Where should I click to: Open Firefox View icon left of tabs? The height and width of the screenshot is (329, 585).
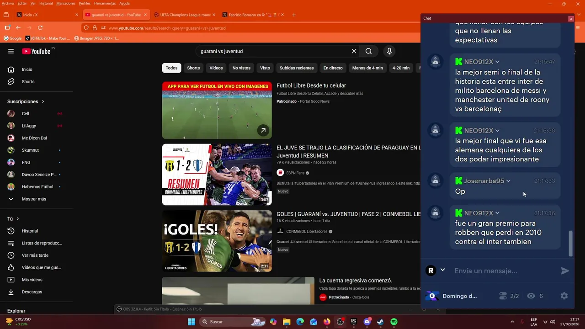6,15
